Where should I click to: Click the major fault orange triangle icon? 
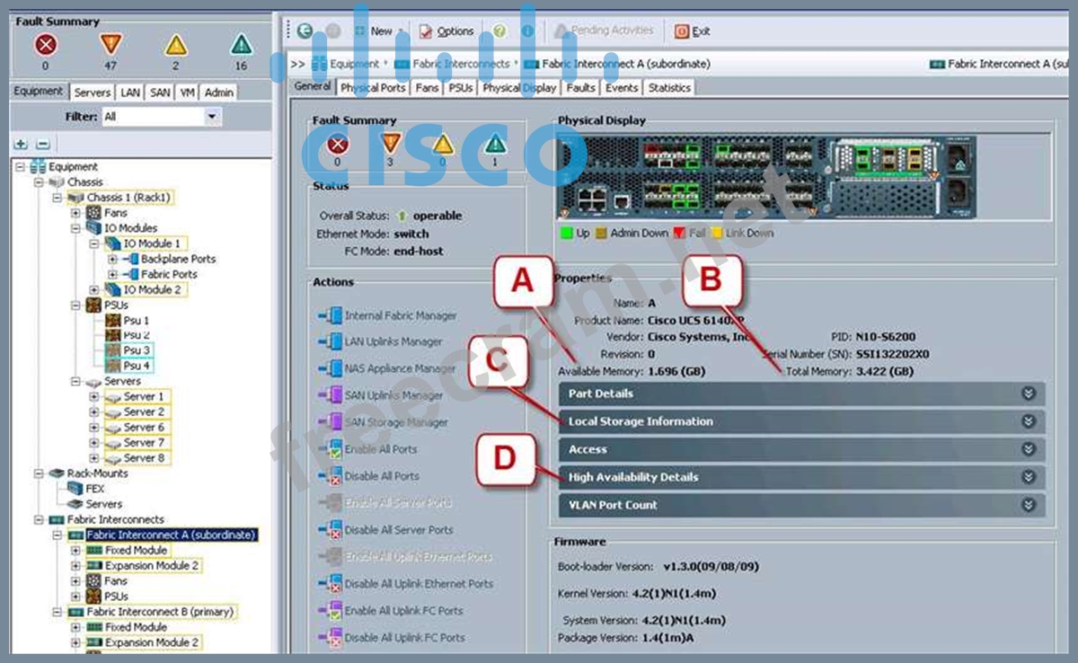click(110, 45)
